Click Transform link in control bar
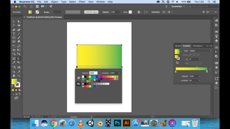230x129 pixels. pos(156,12)
